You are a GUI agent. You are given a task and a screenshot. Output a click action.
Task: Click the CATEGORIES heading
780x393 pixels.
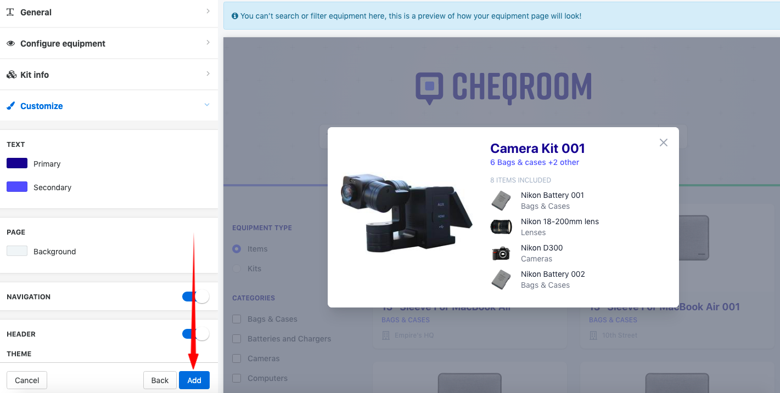pos(254,298)
